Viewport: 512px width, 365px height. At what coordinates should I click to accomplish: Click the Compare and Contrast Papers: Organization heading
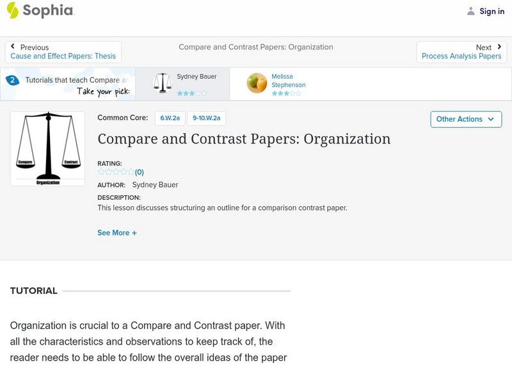(244, 139)
